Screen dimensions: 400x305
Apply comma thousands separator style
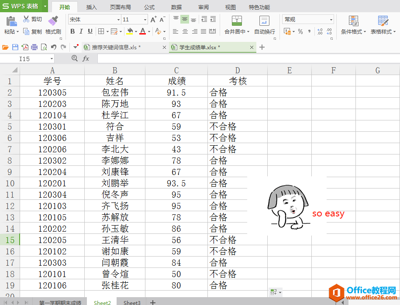pos(310,31)
